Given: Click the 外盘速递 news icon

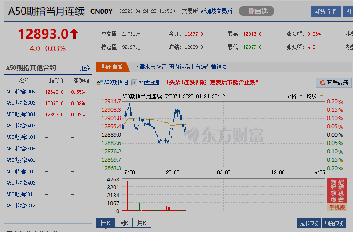Looking at the screenshot, I should [134, 82].
